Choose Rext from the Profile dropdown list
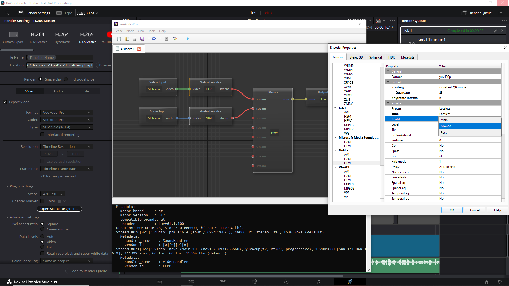This screenshot has width=509, height=286. coord(444,133)
